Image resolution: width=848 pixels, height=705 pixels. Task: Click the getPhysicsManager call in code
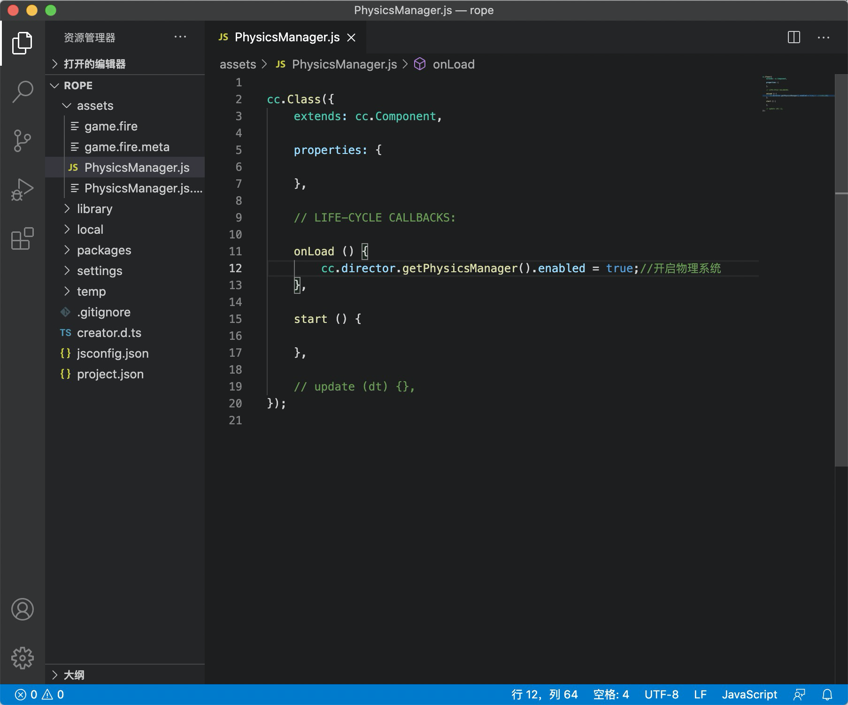point(460,268)
